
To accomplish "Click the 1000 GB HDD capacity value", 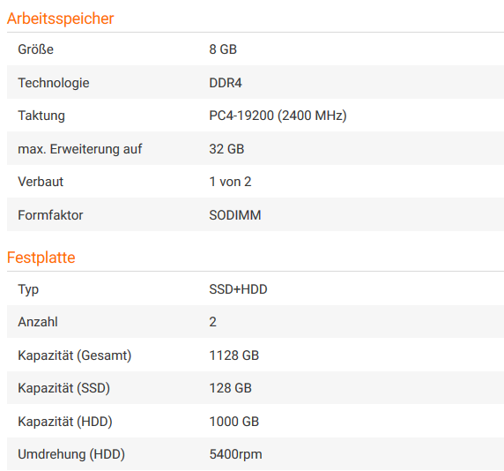I will [234, 422].
